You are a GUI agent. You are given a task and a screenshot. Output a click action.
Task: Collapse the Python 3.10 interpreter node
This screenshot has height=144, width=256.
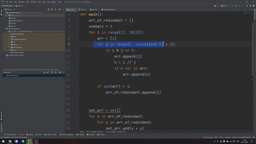pos(7,31)
